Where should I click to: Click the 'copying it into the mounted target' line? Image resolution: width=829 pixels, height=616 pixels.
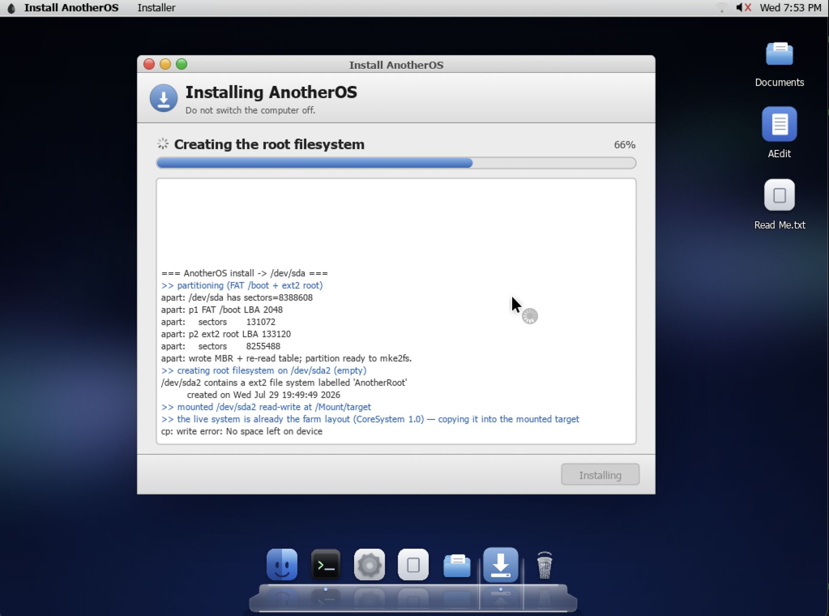[x=370, y=419]
